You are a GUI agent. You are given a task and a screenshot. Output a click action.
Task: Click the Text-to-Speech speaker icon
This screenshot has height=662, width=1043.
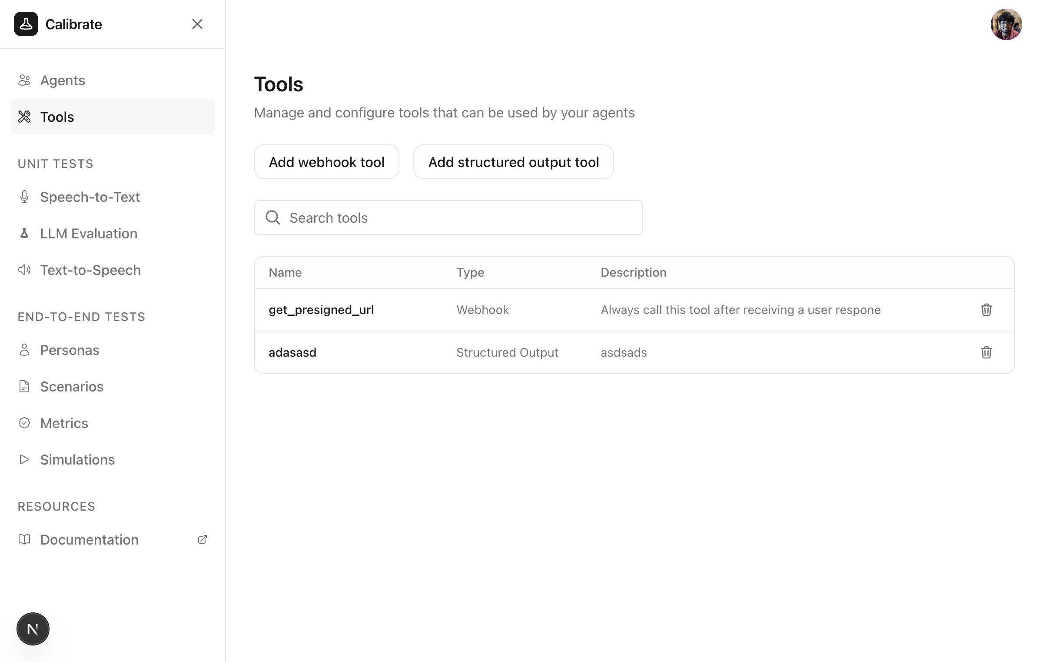click(24, 270)
